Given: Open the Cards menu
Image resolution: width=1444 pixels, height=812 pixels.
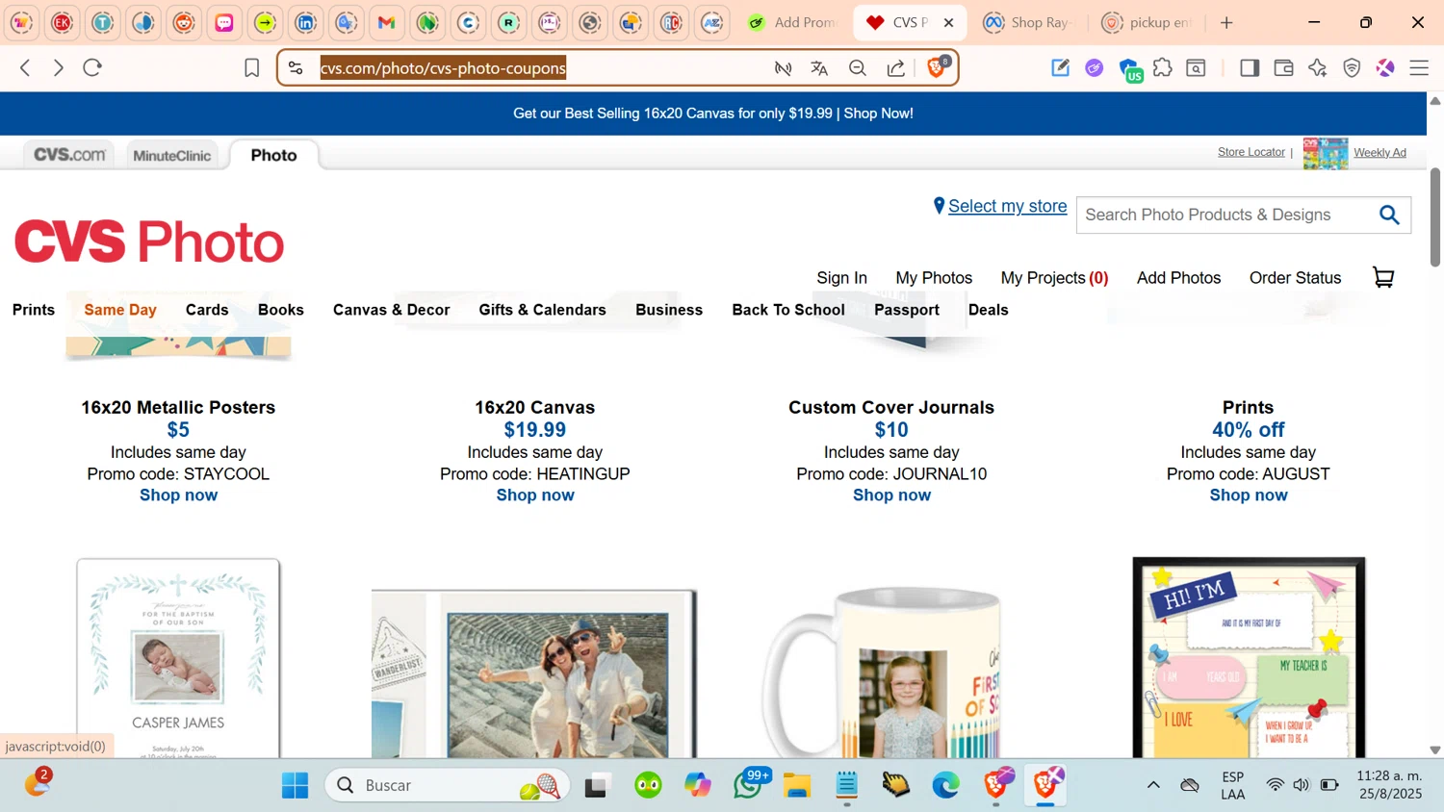Looking at the screenshot, I should coord(207,310).
